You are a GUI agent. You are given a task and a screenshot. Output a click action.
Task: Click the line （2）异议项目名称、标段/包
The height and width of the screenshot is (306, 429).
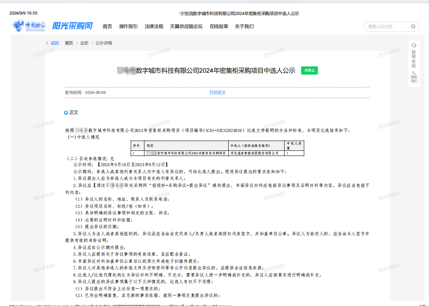tap(115, 206)
